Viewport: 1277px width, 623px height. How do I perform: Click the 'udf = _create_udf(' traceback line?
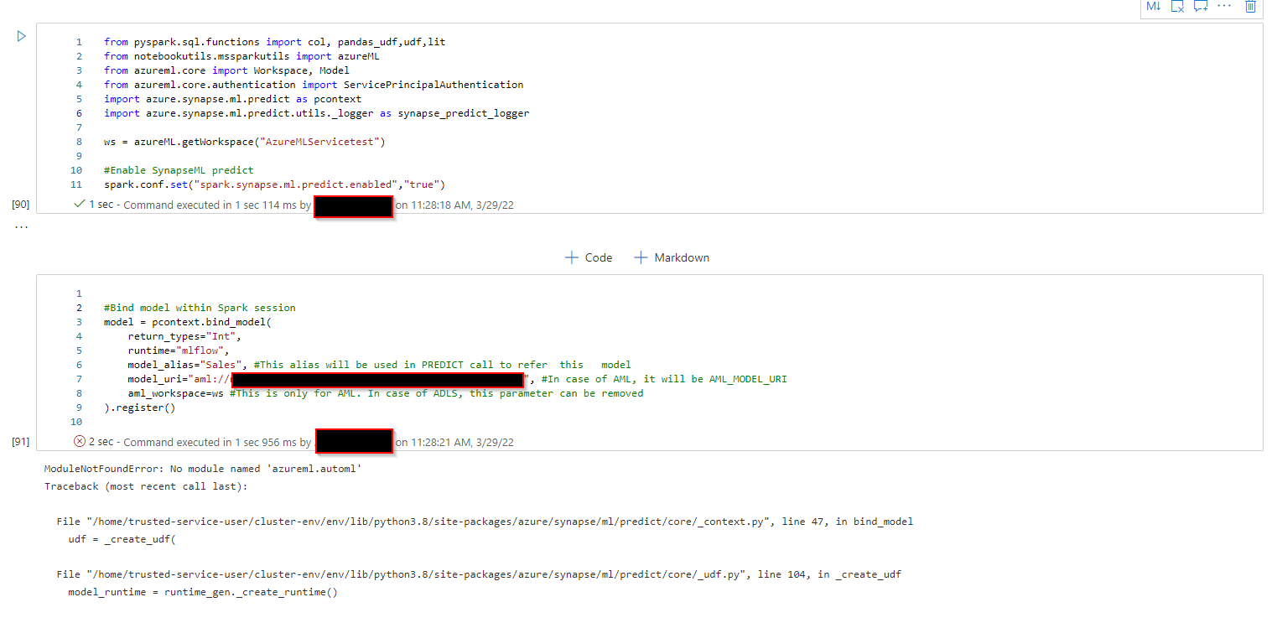pos(122,539)
